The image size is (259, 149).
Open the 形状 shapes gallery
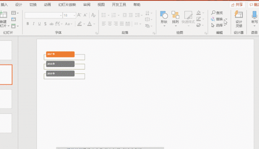164,19
